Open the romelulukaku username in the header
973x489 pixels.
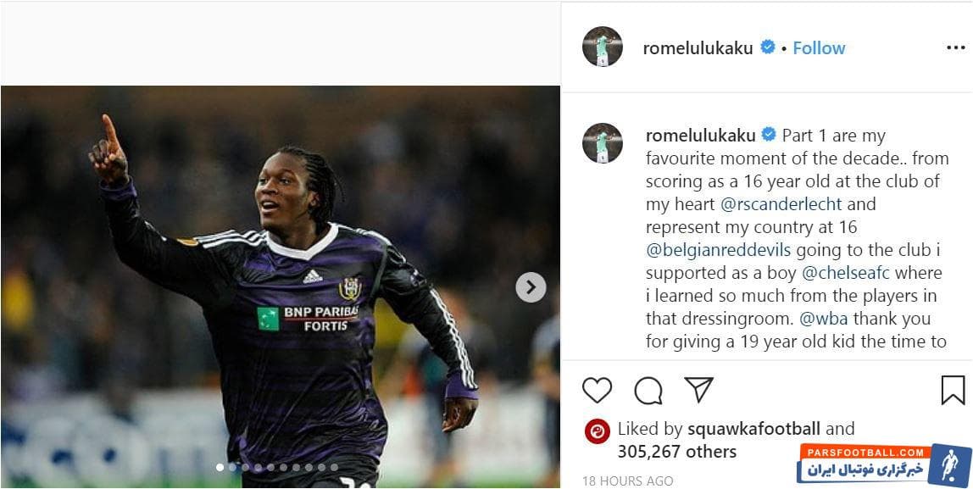[x=698, y=48]
